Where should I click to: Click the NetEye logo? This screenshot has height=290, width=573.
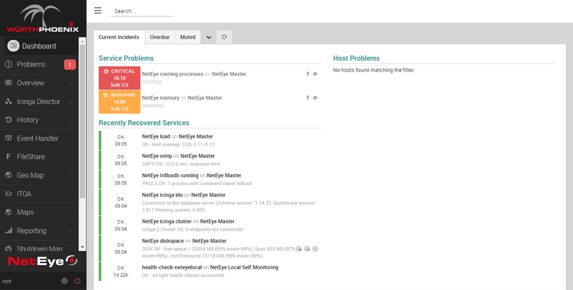coord(43,261)
